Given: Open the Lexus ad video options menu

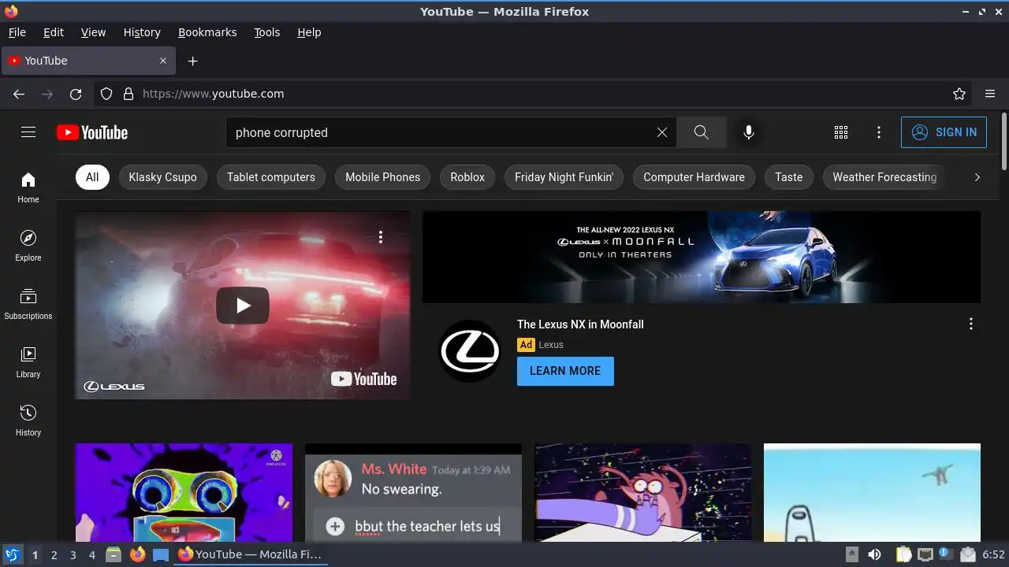Looking at the screenshot, I should pos(381,237).
